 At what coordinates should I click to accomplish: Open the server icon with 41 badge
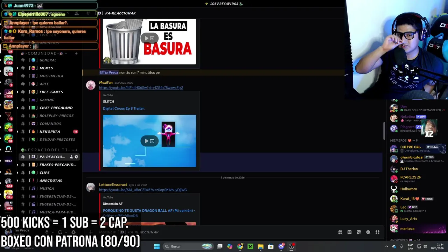click(x=8, y=127)
